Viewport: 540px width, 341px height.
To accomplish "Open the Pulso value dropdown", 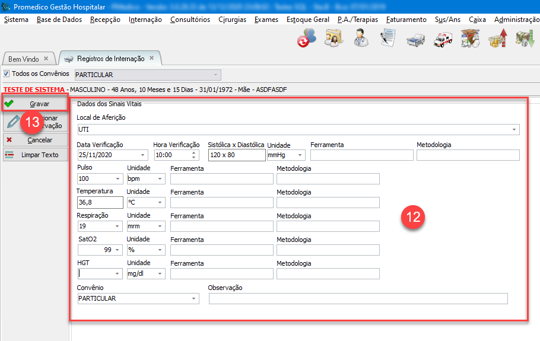I will [117, 179].
